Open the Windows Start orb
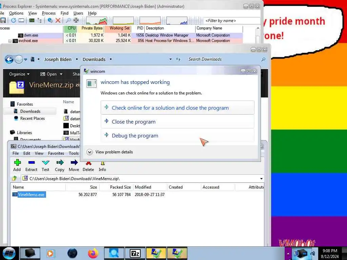347x260 pixels. tap(9, 253)
